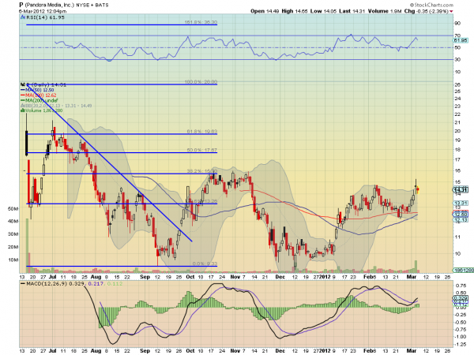Click the 1861280 volume axis tag
This screenshot has width=474, height=355.
(x=463, y=270)
